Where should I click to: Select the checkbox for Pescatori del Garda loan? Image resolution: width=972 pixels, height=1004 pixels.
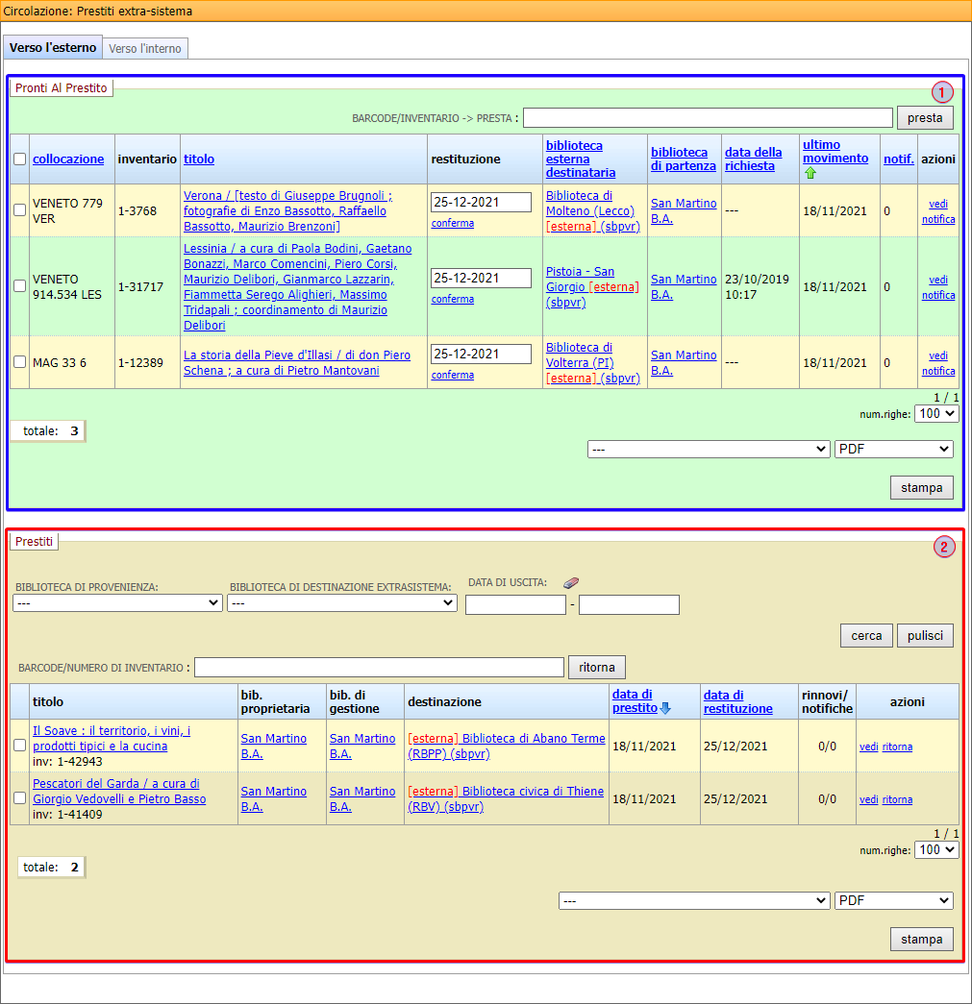pyautogui.click(x=20, y=798)
